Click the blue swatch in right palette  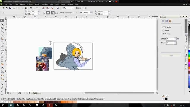click(x=189, y=51)
